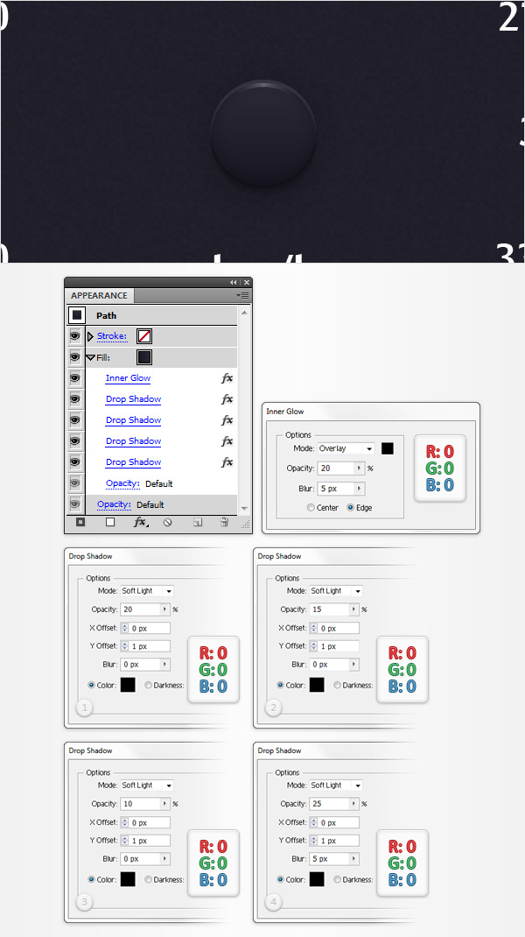Click Add New Stroke icon in Appearance panel

80,522
